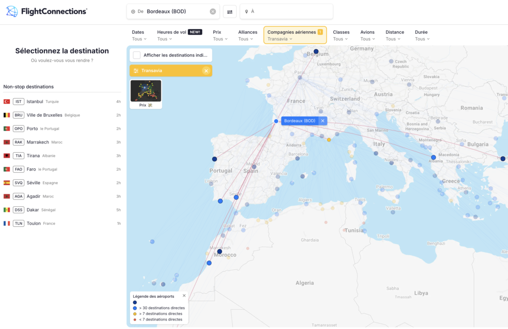The height and width of the screenshot is (329, 508).
Task: Click the Belgium flag icon beside Bruxelles
Action: coord(6,115)
